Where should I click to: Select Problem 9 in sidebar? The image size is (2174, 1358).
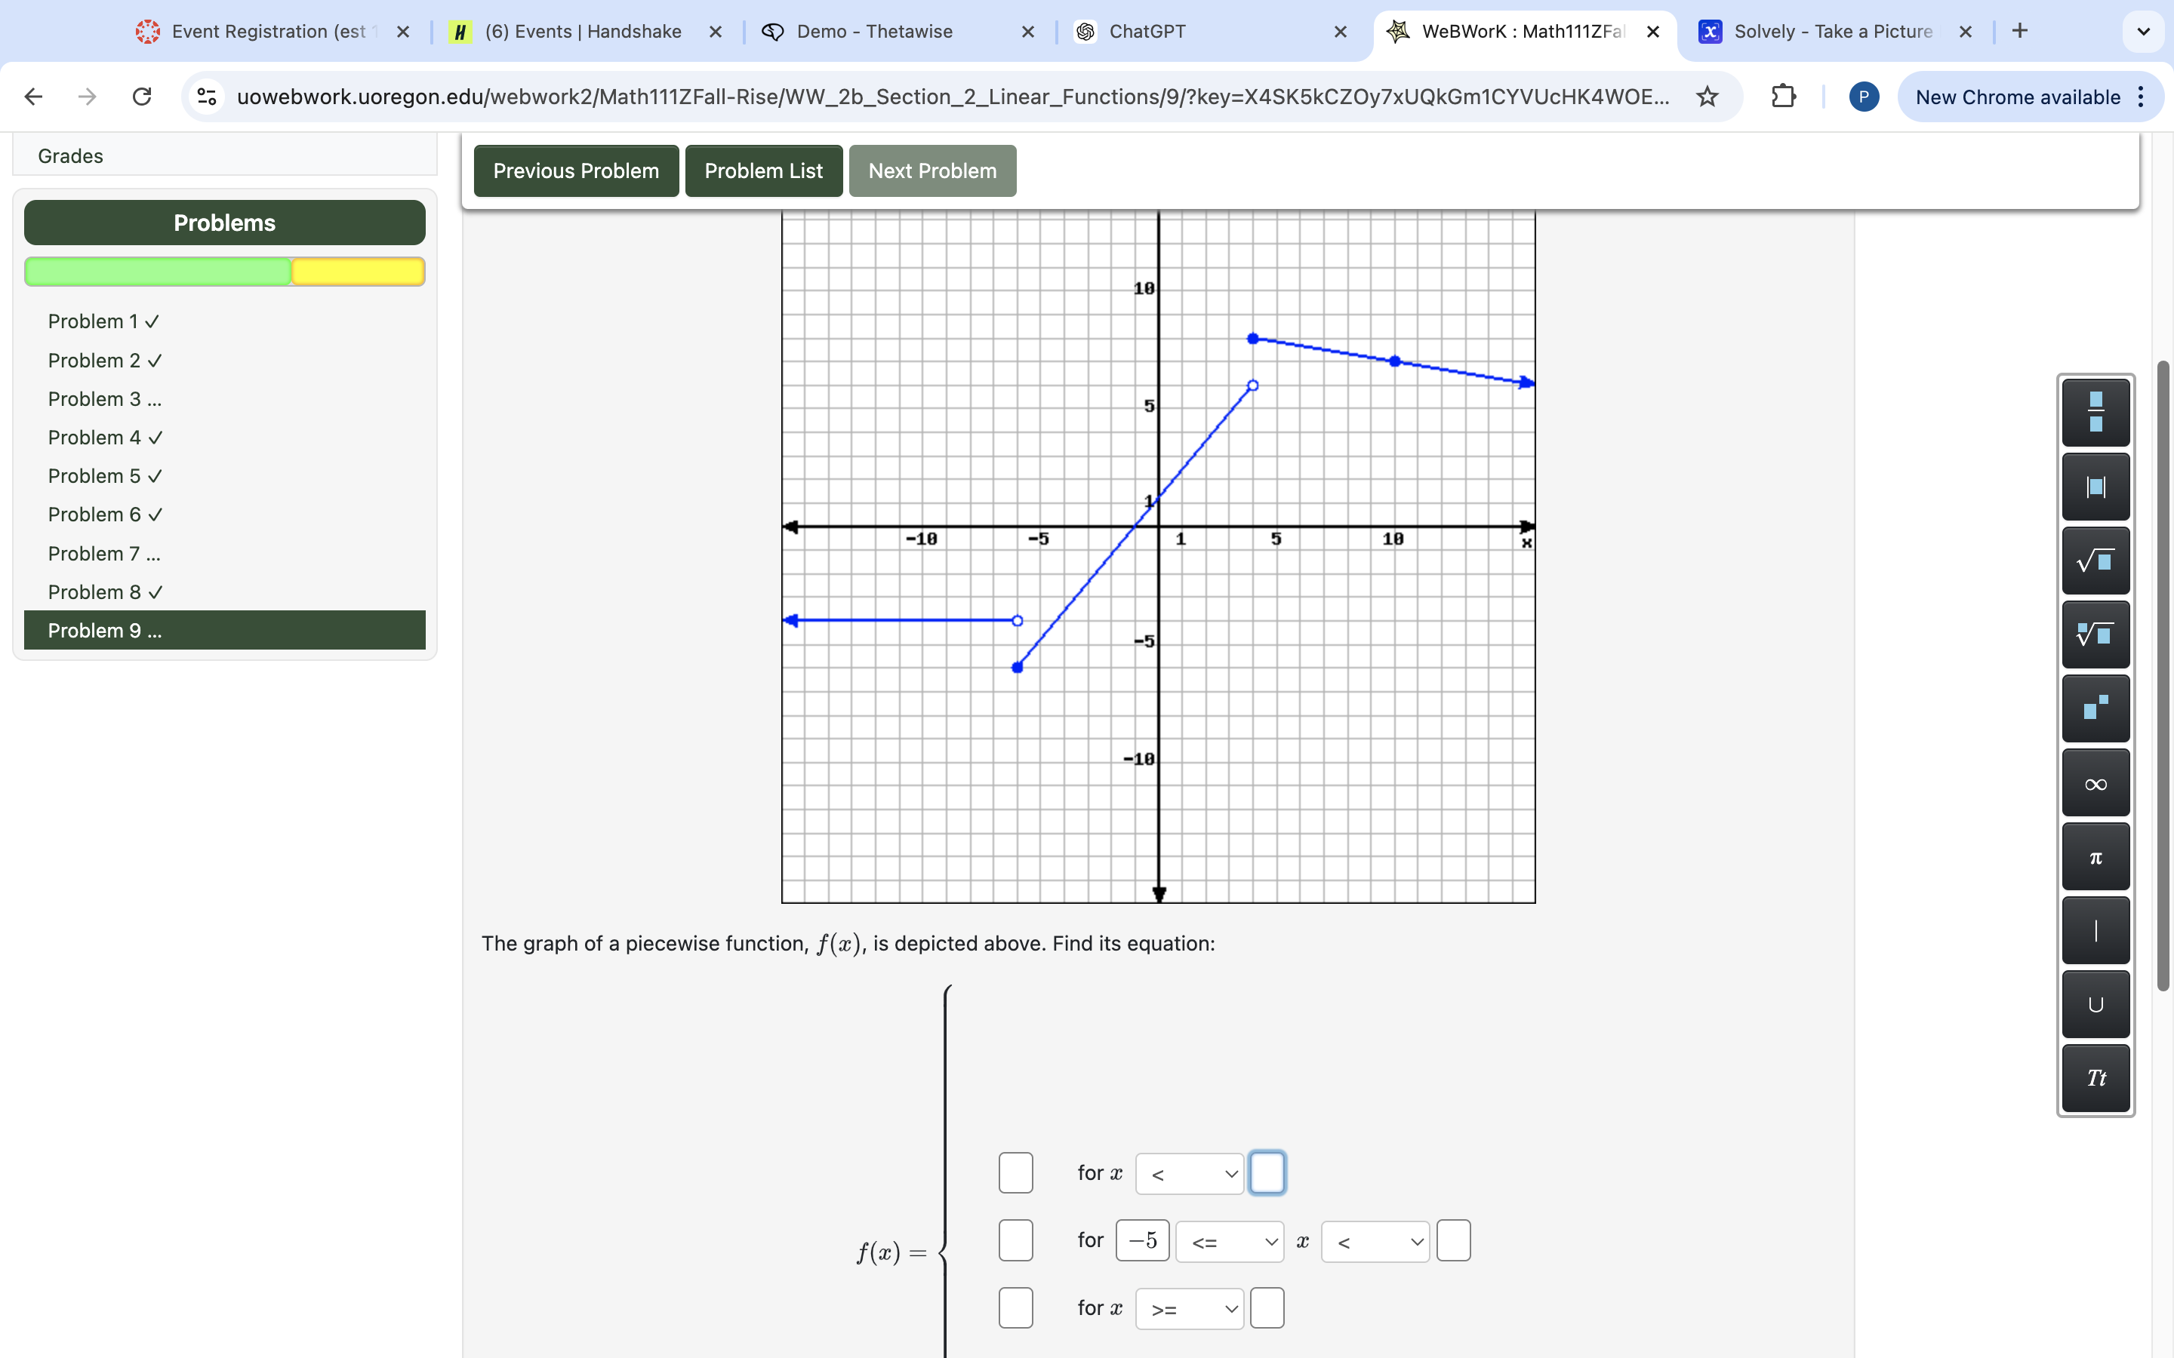pos(225,631)
